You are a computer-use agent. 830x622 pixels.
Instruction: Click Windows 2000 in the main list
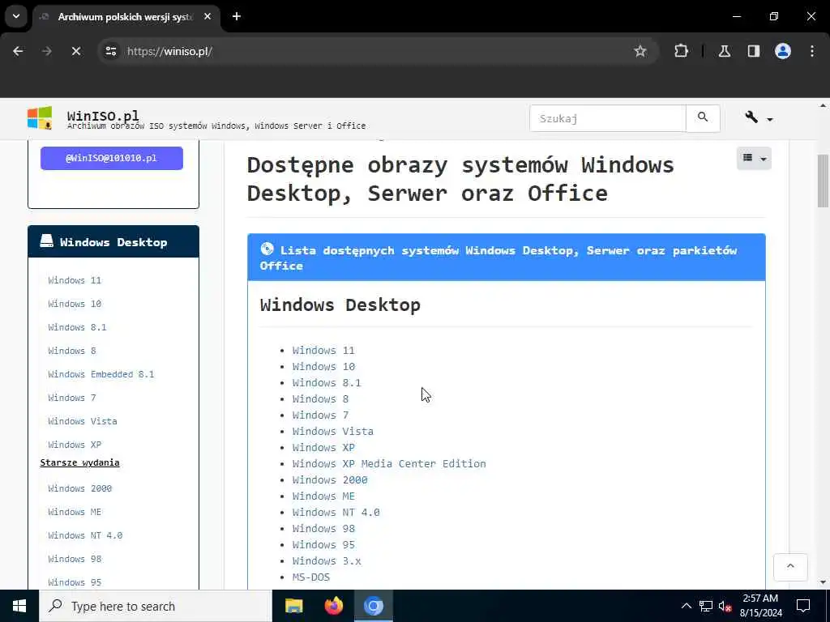pyautogui.click(x=330, y=479)
